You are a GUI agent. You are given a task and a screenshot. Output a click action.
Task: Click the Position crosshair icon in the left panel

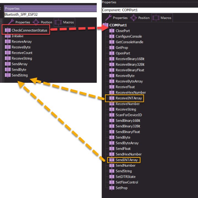[x=36, y=22]
